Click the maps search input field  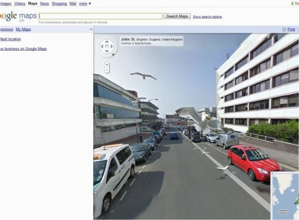[100, 16]
